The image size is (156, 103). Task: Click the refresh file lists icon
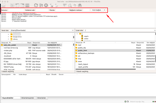coord(36,5)
